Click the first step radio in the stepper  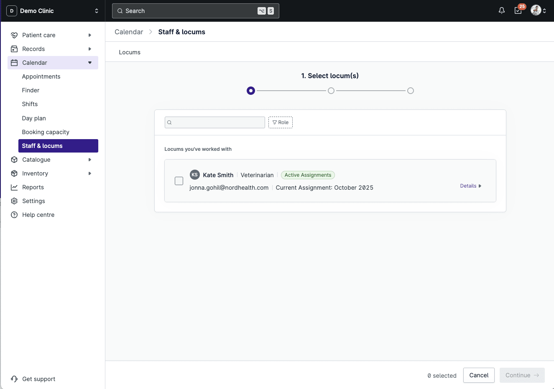pyautogui.click(x=250, y=90)
